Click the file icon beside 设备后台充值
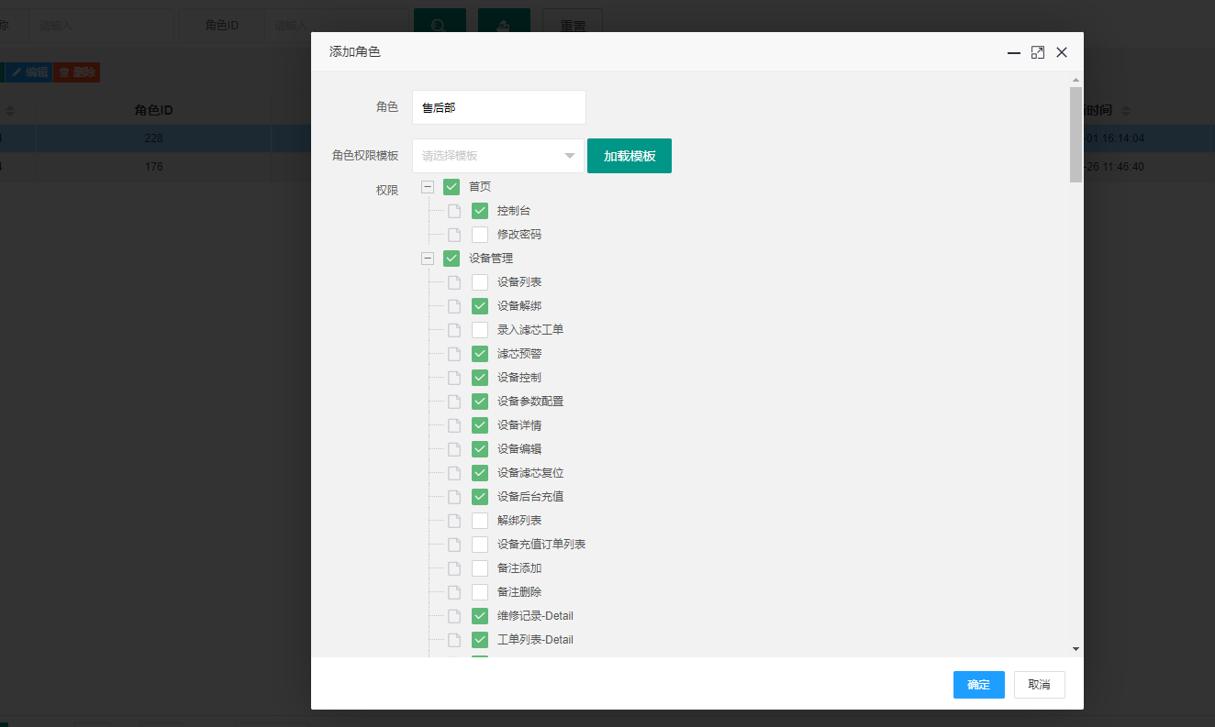The width and height of the screenshot is (1215, 727). pyautogui.click(x=454, y=497)
